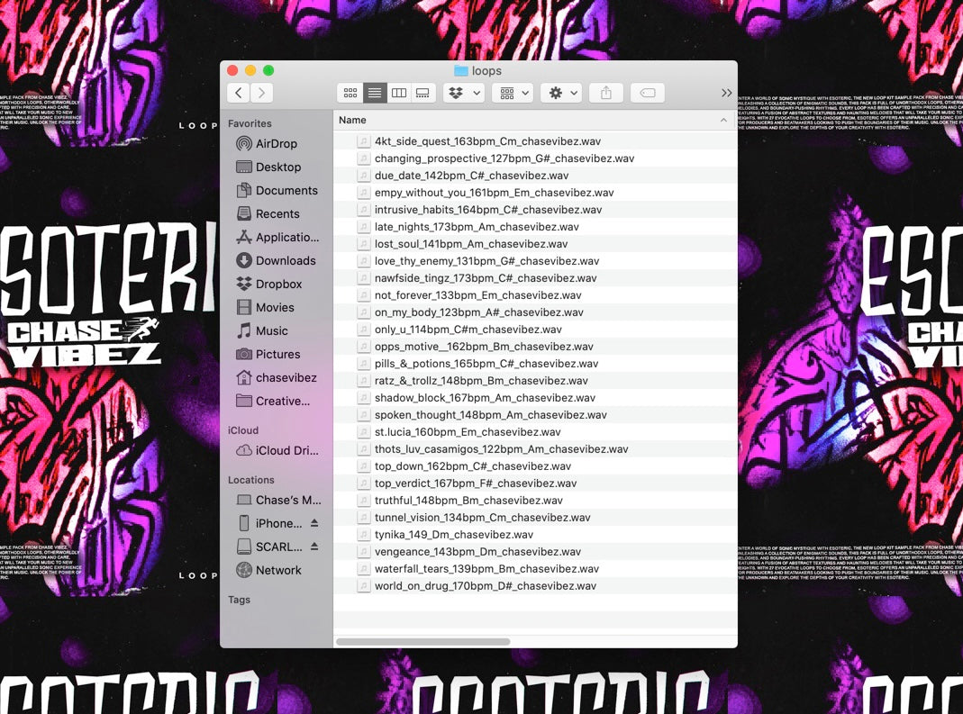Open Movies in the sidebar

(275, 308)
